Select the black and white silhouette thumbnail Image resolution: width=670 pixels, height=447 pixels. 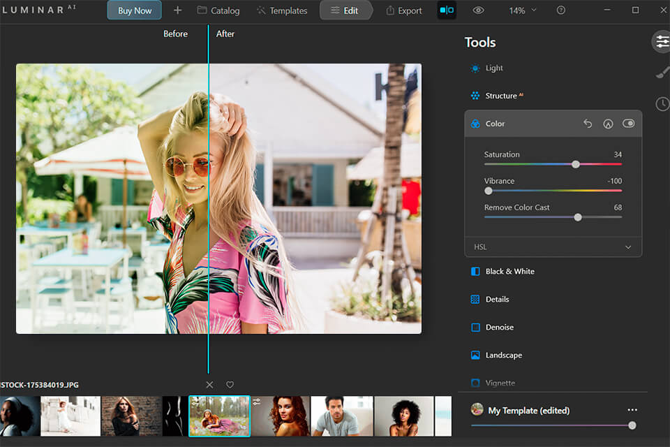tap(174, 416)
